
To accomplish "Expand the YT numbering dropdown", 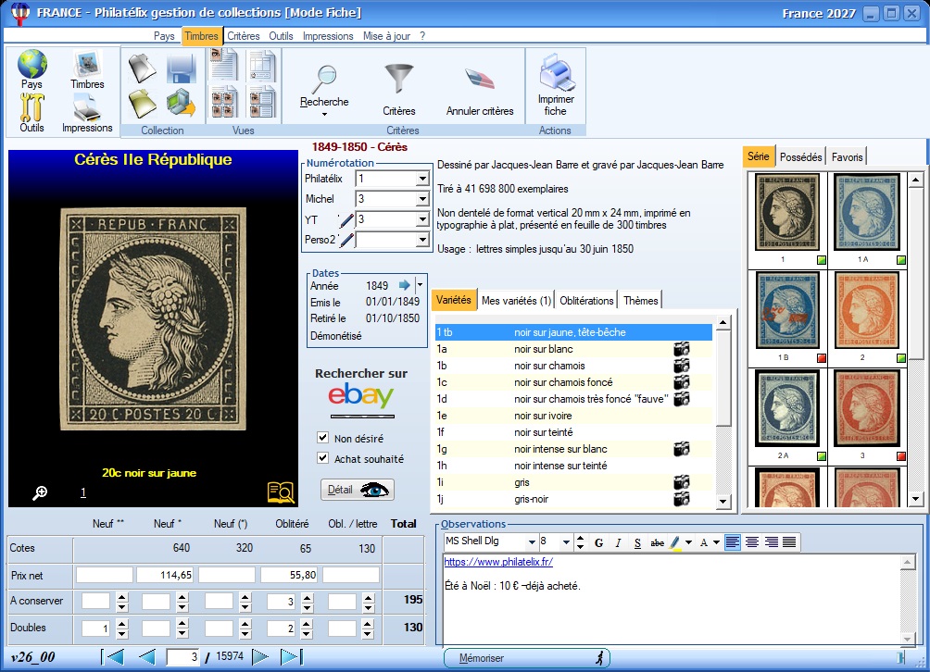I will pos(422,220).
